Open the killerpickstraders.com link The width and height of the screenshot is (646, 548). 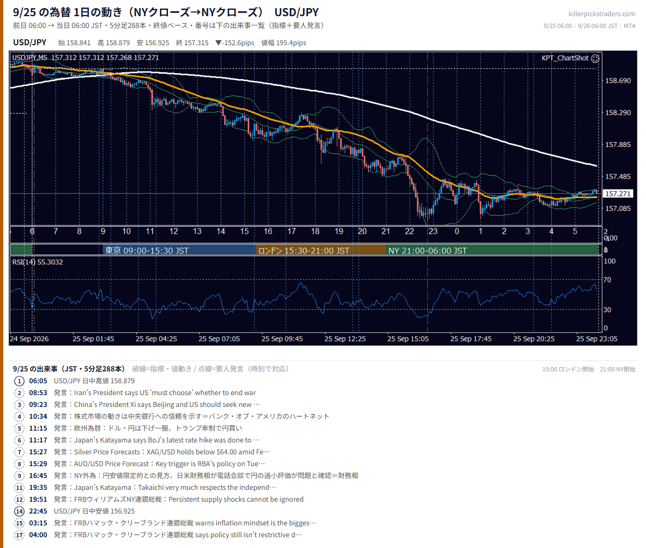click(x=601, y=14)
